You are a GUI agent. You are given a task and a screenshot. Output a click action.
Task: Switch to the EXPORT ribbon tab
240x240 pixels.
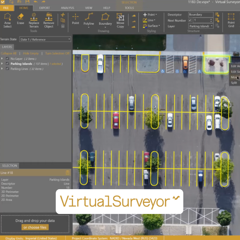(45, 8)
